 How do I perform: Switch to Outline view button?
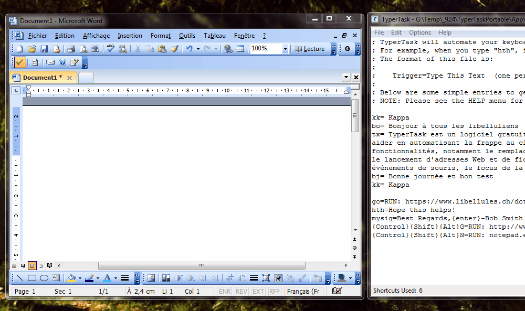point(41,265)
